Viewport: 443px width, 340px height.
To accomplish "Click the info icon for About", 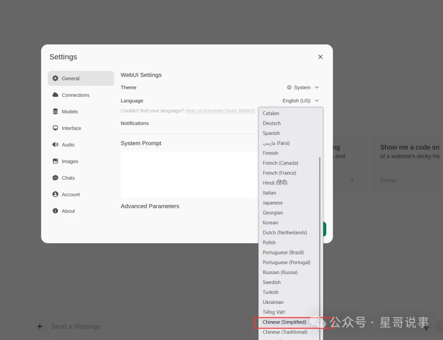I will (55, 211).
